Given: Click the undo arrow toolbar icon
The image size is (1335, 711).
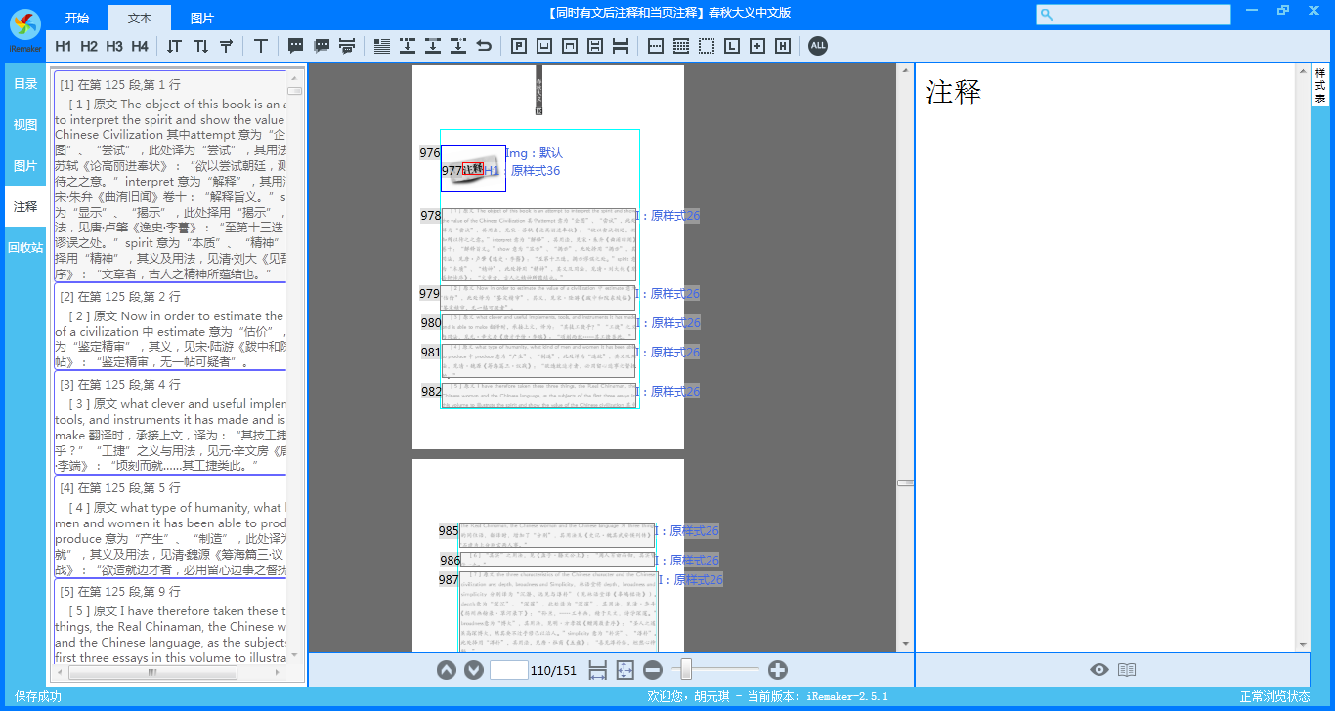Looking at the screenshot, I should [484, 46].
